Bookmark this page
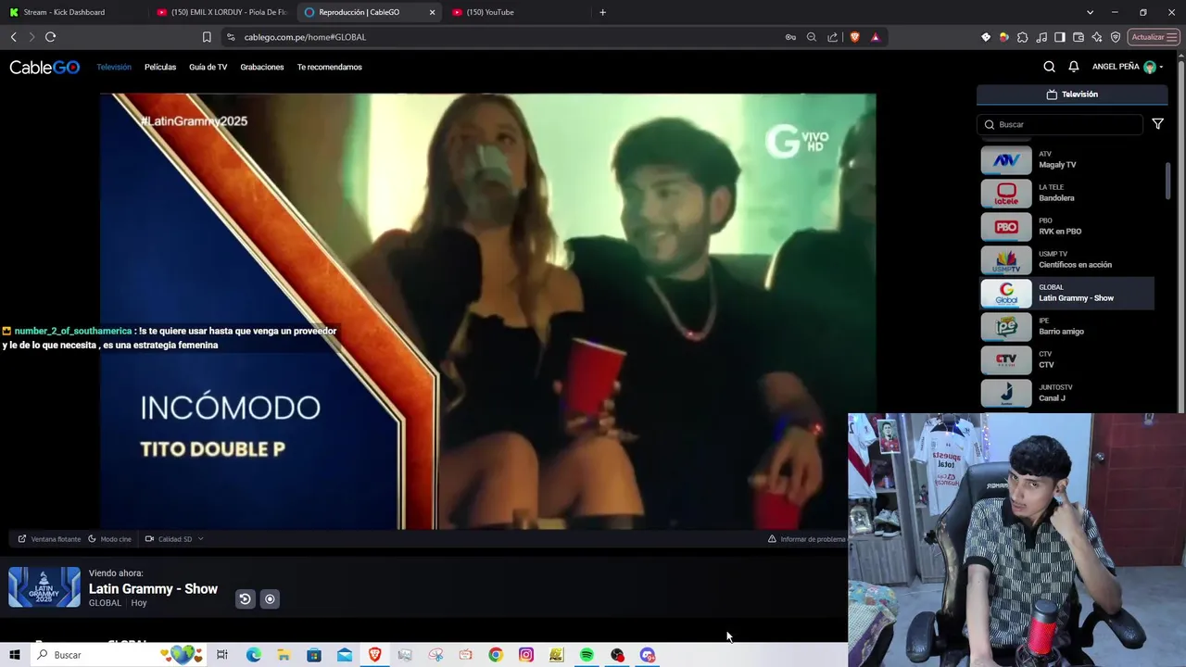 [207, 37]
